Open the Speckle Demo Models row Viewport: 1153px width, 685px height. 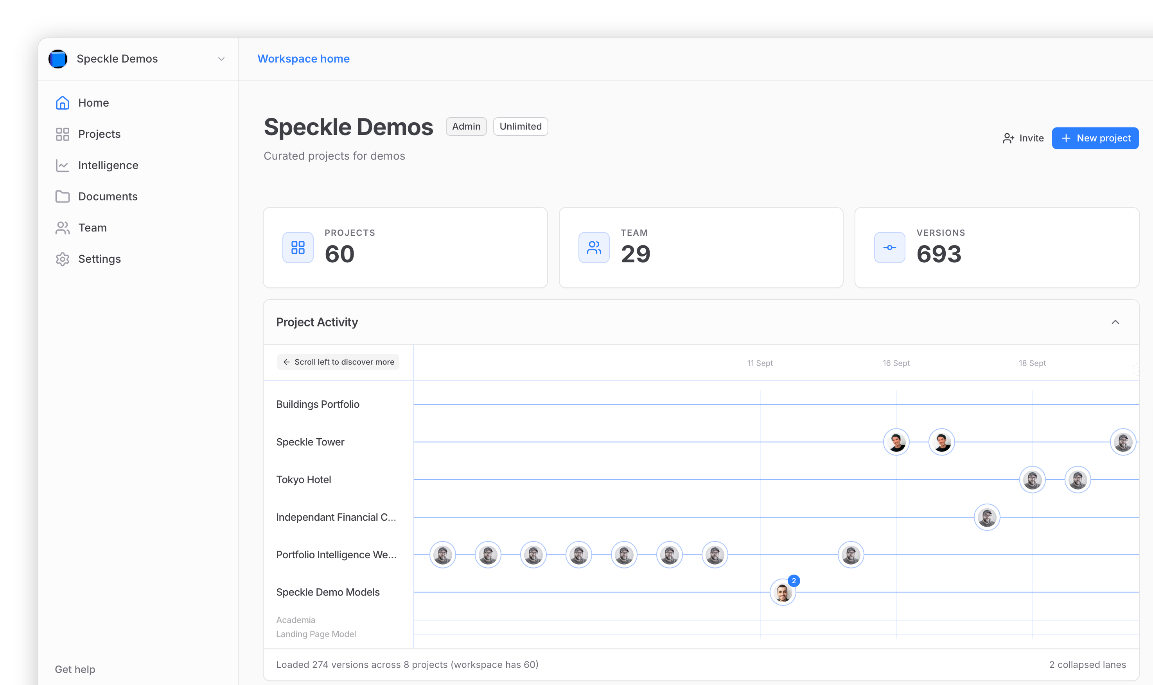coord(327,592)
